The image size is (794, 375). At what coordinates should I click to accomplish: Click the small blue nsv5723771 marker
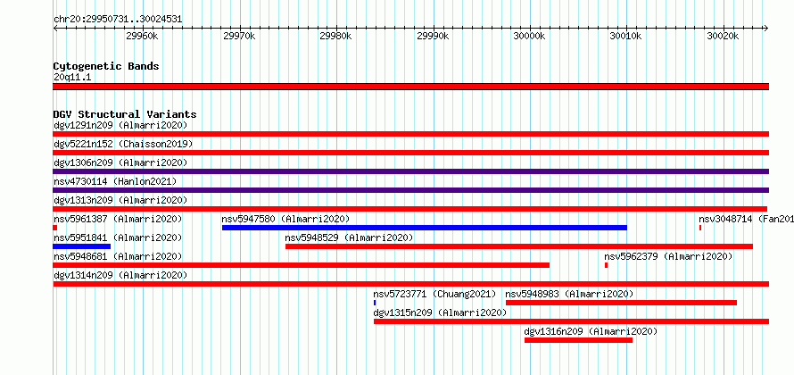point(375,303)
